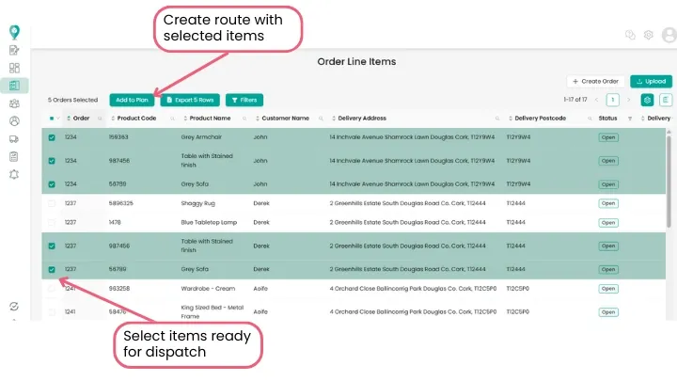This screenshot has width=677, height=381.
Task: Click the team group icon in sidebar
Action: click(x=14, y=103)
